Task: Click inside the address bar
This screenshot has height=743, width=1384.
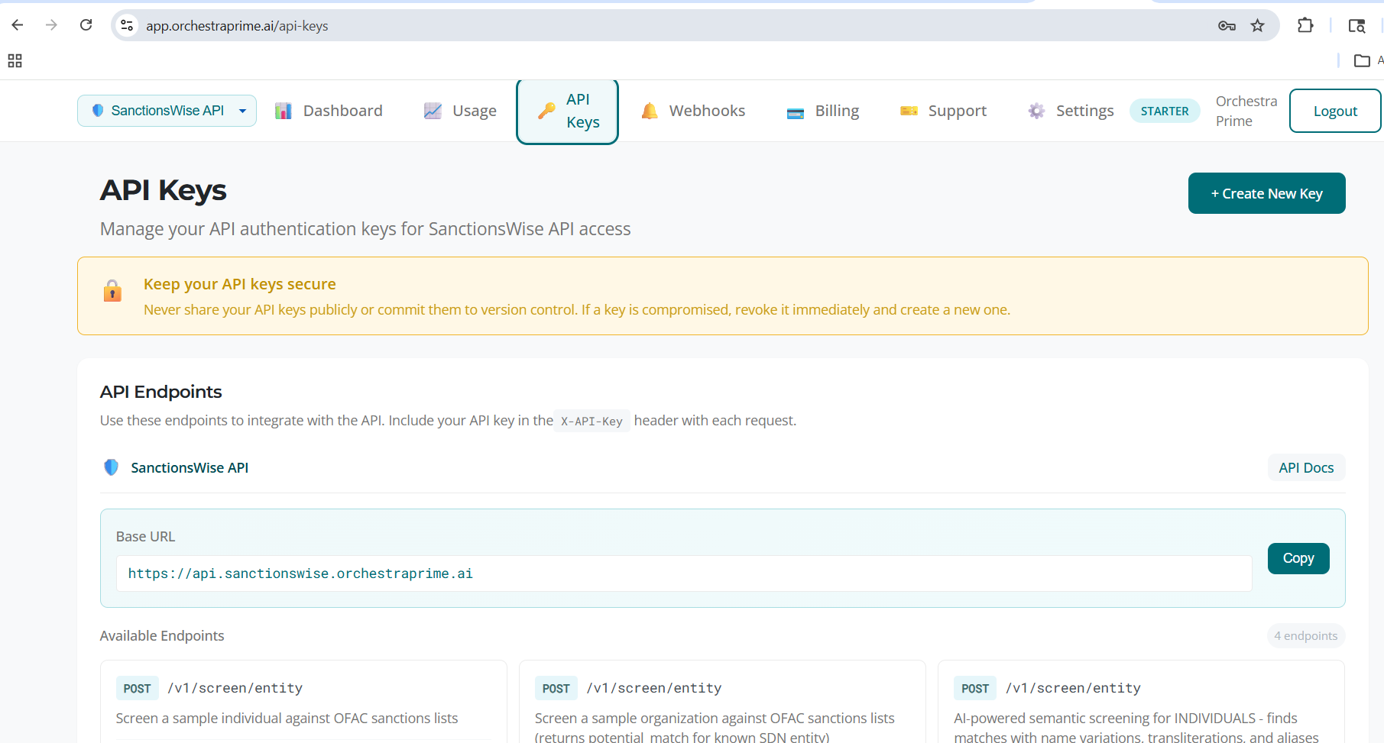Action: coord(535,25)
